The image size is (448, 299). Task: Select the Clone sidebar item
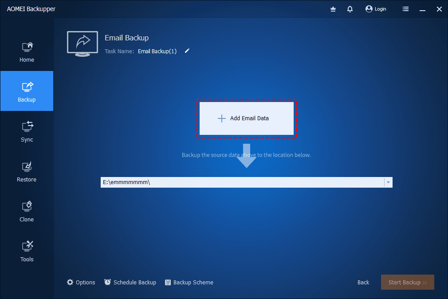27,211
